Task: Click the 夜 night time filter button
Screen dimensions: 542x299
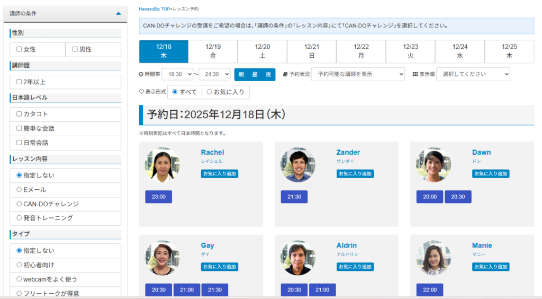Action: point(268,74)
